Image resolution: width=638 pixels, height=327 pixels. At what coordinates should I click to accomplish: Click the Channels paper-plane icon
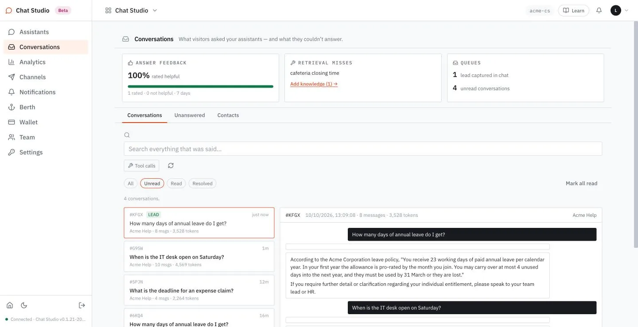(12, 77)
